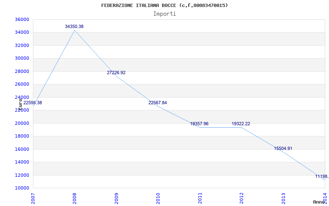This screenshot has width=329, height=206.
Task: Select the 2011 x-axis year label
Action: [200, 198]
